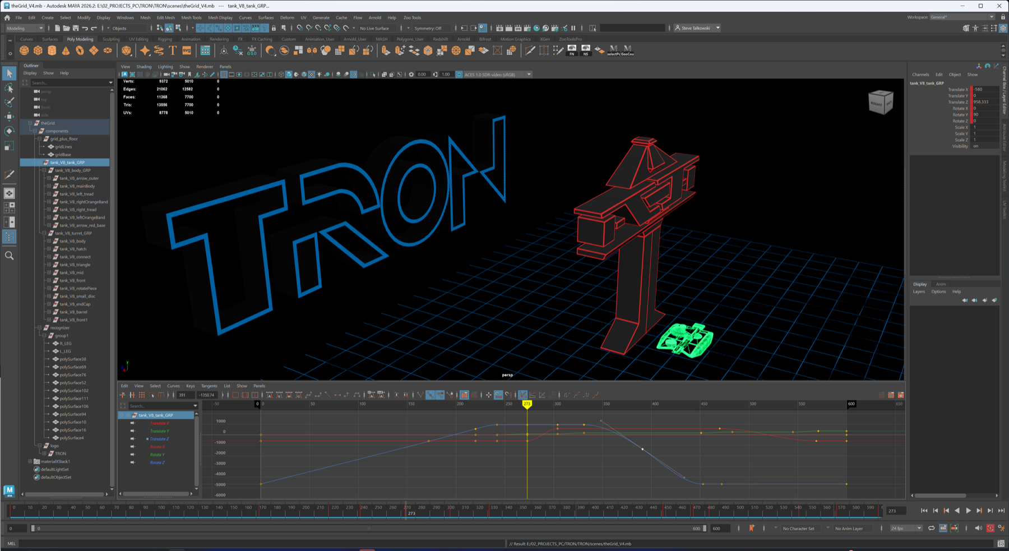This screenshot has width=1009, height=551.
Task: Open the Mesh Tools menu
Action: pos(191,17)
